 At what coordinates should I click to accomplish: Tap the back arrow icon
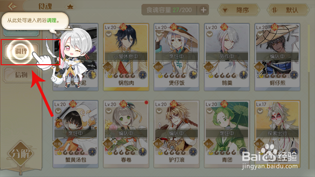(12, 6)
